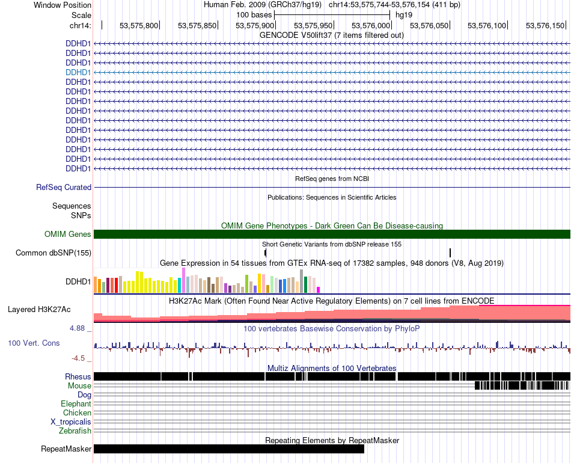Open the Layered H3K27Ac track label
Screen dimensions: 571x463
coord(39,309)
